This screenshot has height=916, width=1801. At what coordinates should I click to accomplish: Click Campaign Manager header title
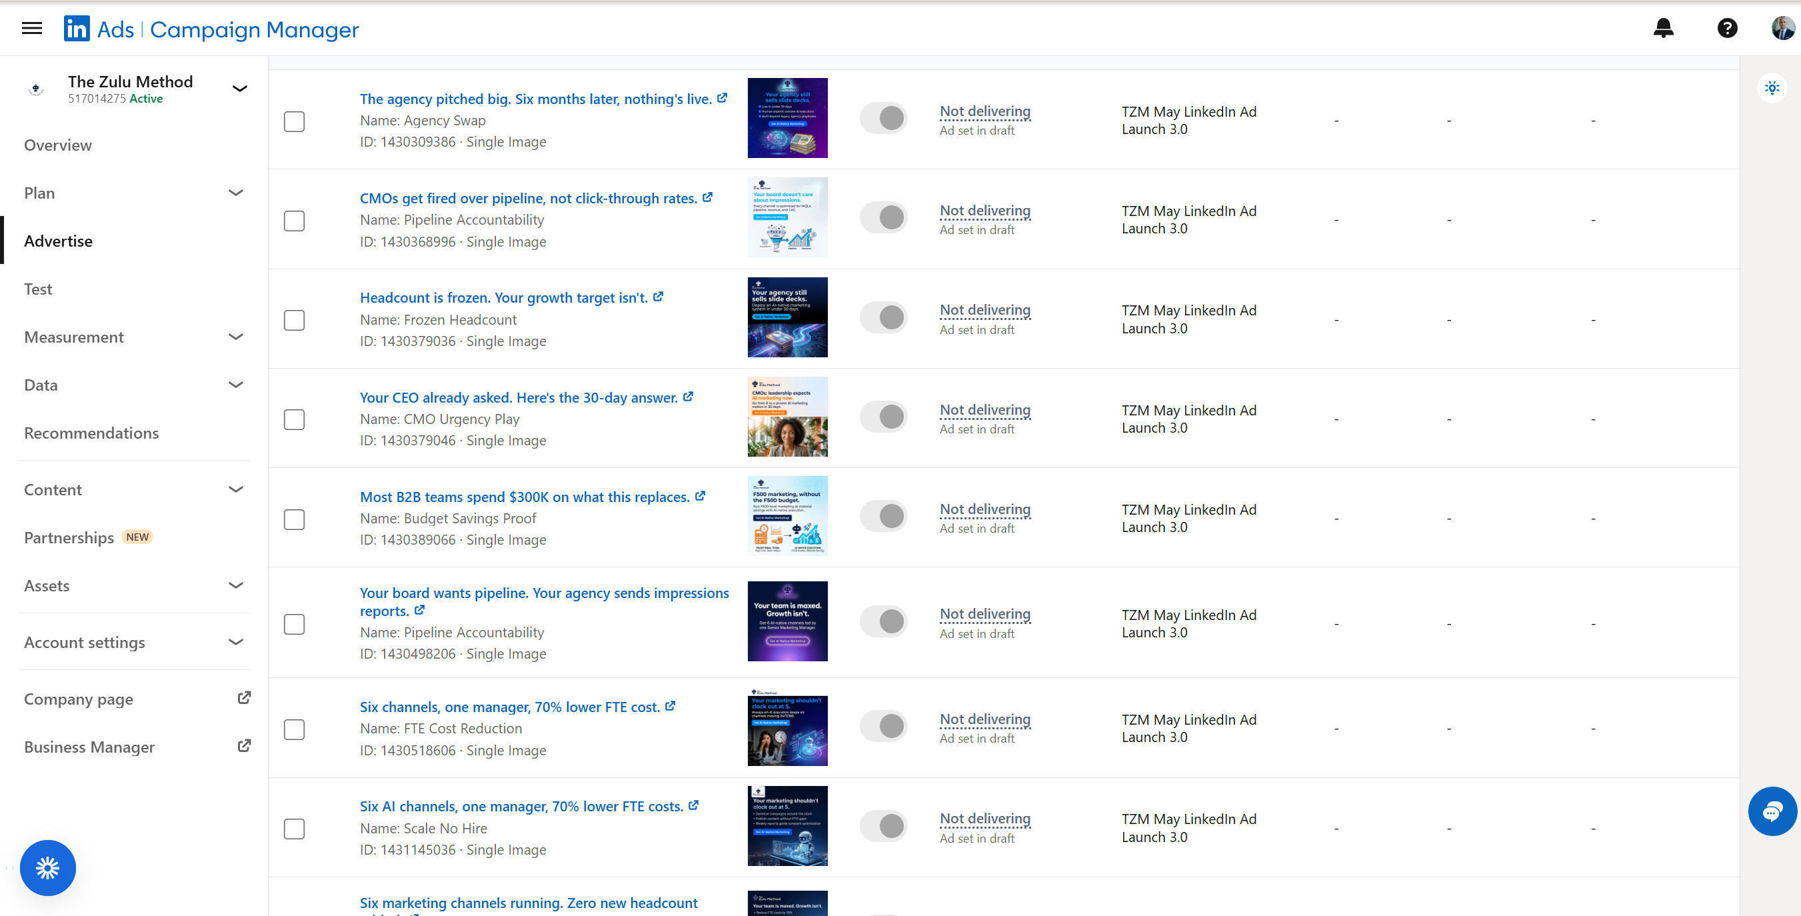255,29
